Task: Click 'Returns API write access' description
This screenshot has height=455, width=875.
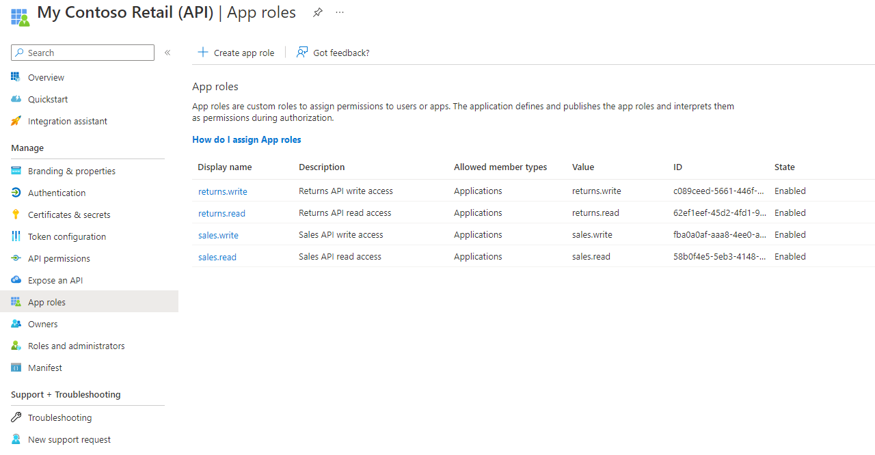Action: point(346,191)
